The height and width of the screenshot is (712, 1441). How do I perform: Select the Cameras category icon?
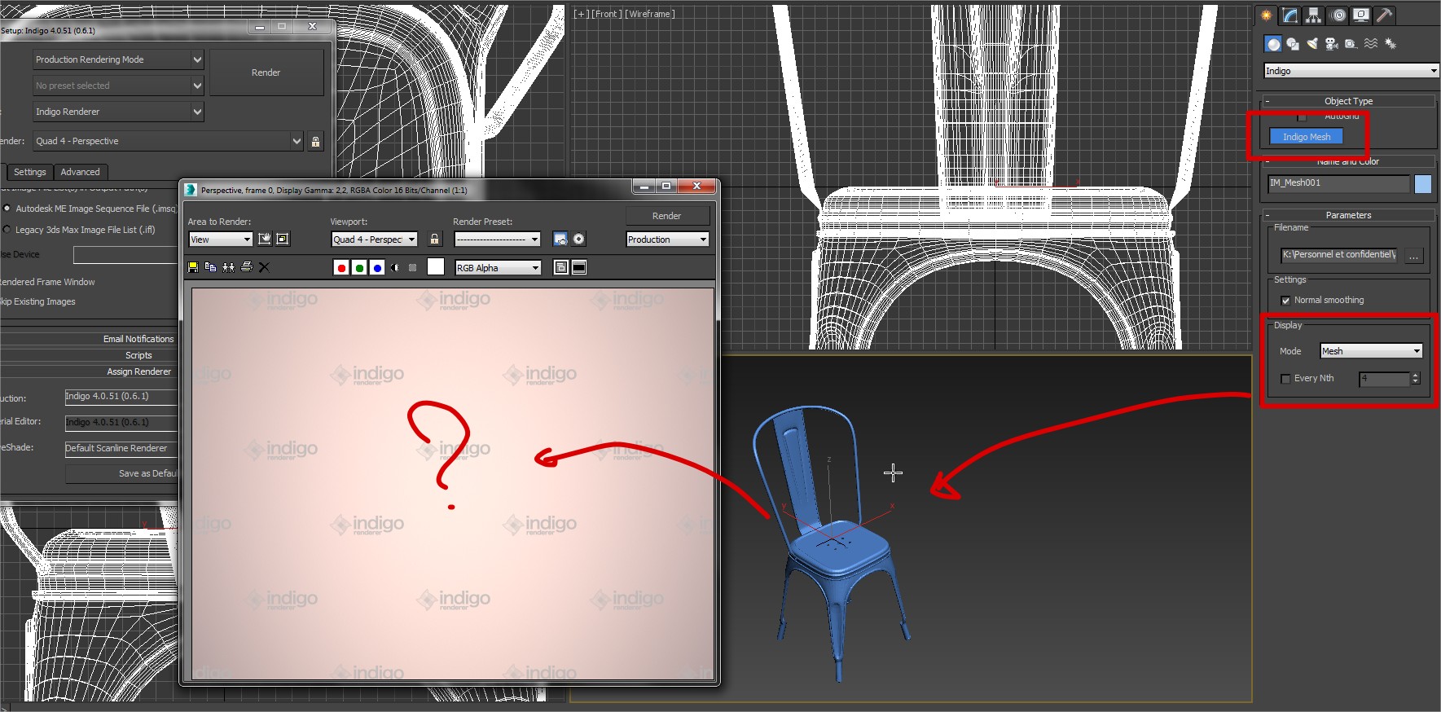[1332, 44]
